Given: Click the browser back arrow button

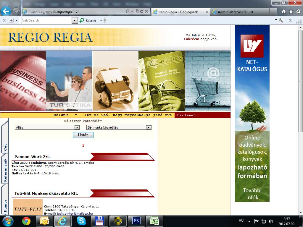Looking at the screenshot, I should (6, 11).
